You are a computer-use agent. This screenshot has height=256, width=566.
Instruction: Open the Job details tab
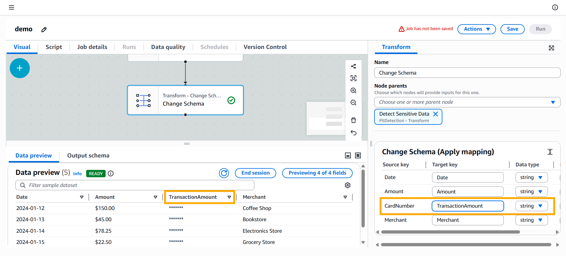[x=92, y=47]
